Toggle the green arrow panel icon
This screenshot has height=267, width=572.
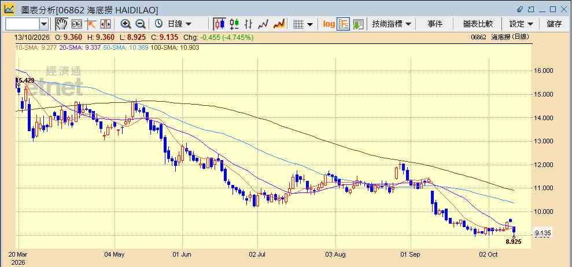point(358,24)
